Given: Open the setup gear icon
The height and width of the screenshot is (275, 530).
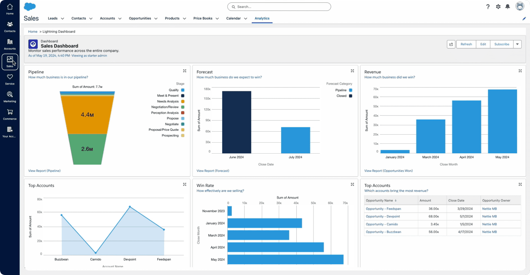Looking at the screenshot, I should 498,7.
